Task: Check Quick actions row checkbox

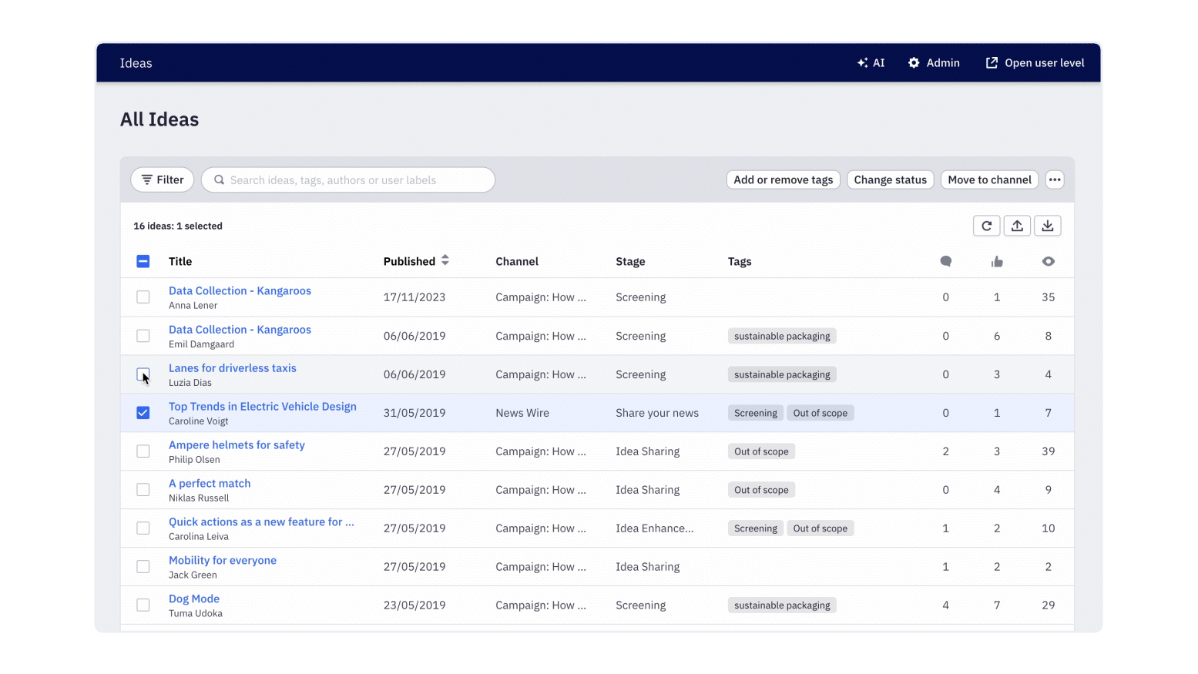Action: click(143, 528)
